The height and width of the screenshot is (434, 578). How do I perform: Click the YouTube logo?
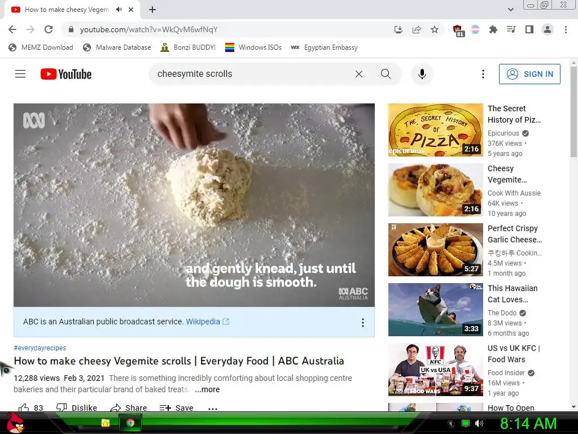point(66,74)
